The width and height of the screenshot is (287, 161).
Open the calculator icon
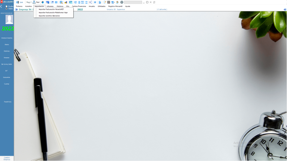click(x=108, y=2)
